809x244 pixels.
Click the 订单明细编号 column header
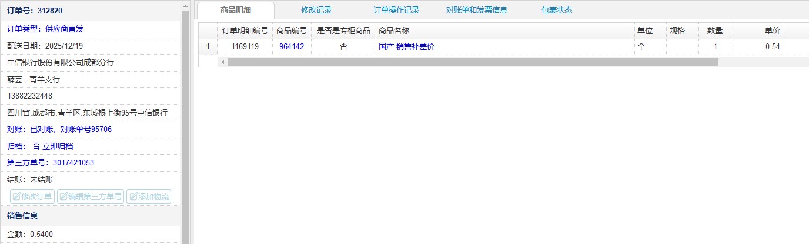245,30
